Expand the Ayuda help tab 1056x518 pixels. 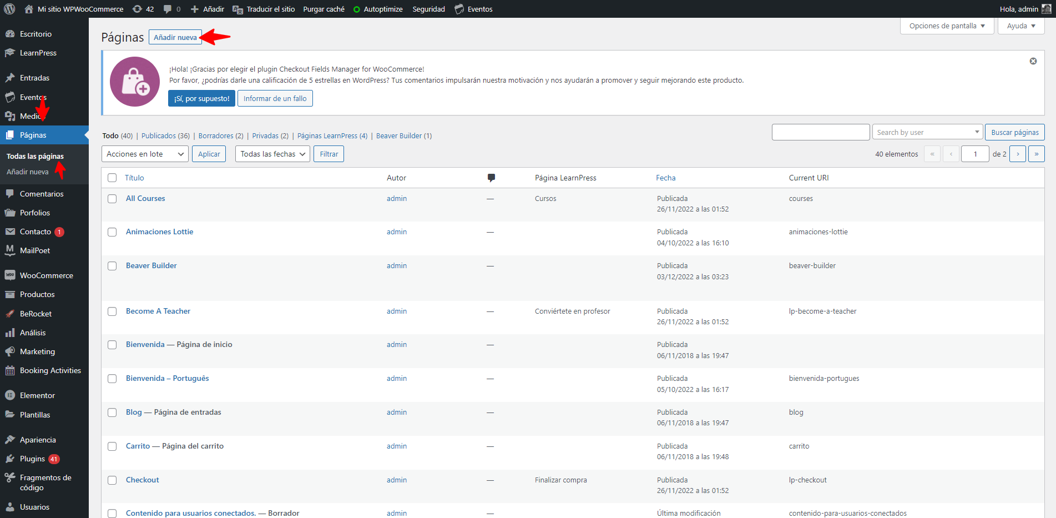tap(1021, 26)
